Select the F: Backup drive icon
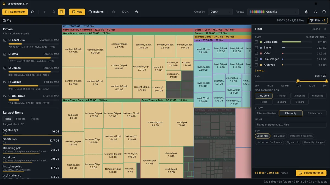 pos(5,82)
